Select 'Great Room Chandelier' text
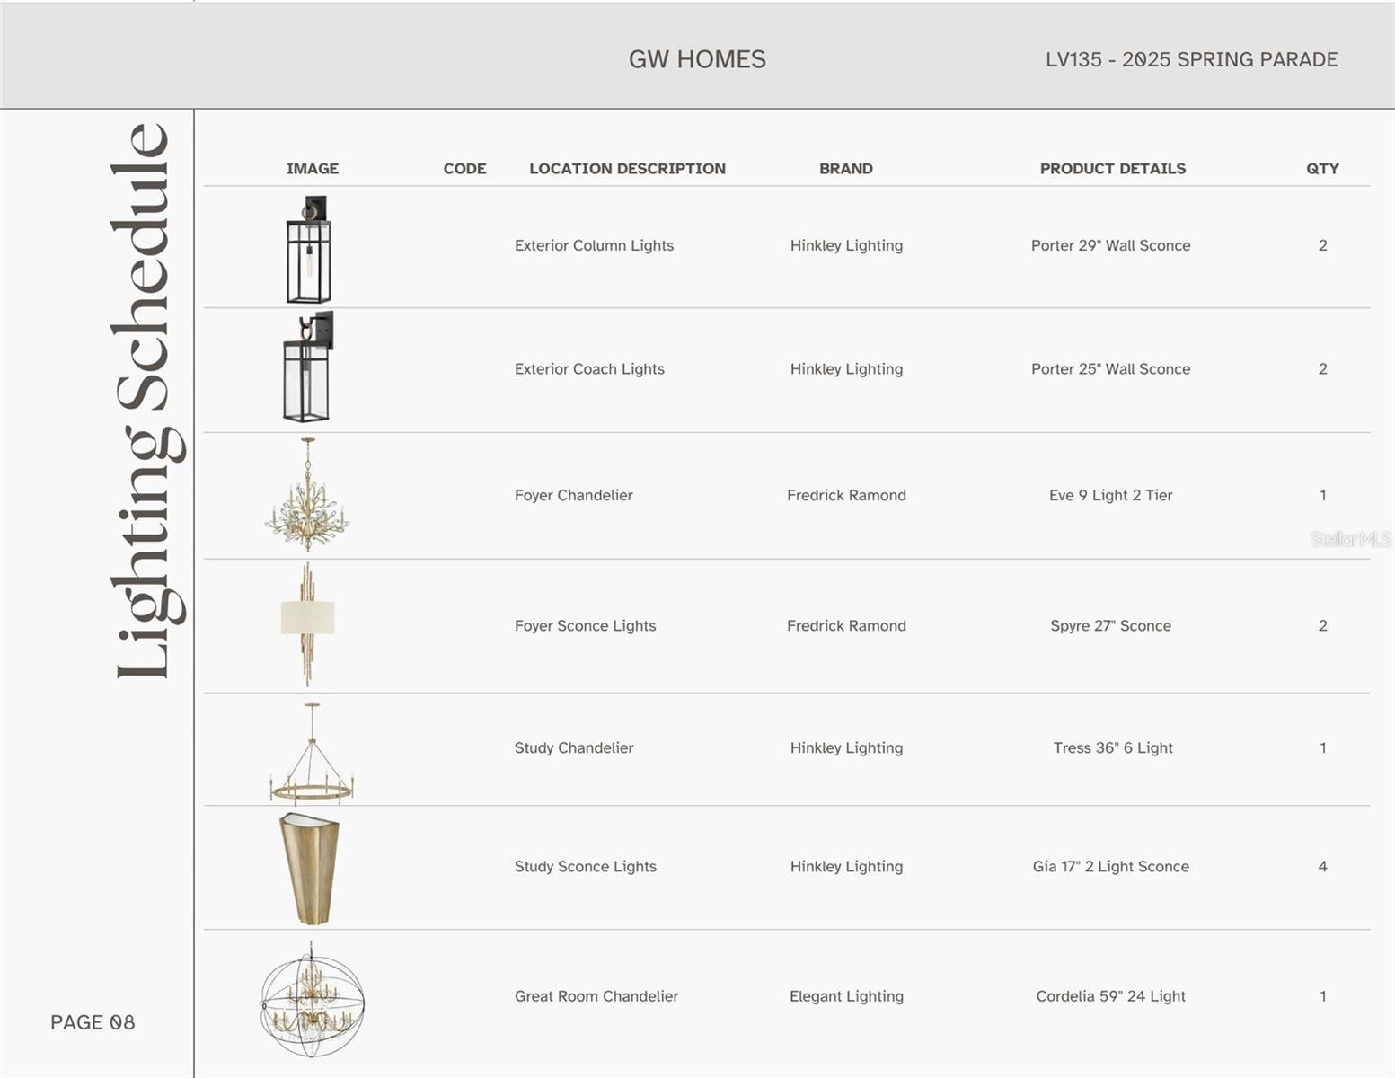 click(x=596, y=995)
